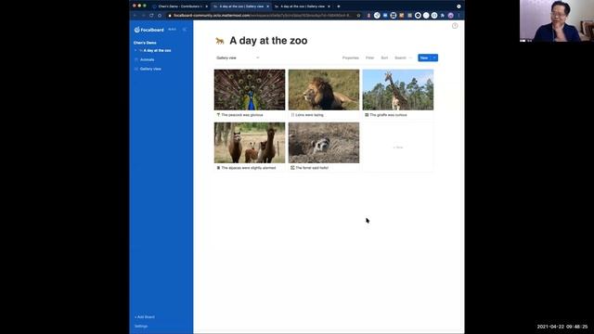This screenshot has height=334, width=594.
Task: Bookmark this page with the star icon
Action: 358,16
